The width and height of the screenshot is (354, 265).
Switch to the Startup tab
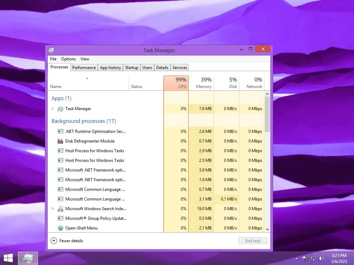click(132, 68)
